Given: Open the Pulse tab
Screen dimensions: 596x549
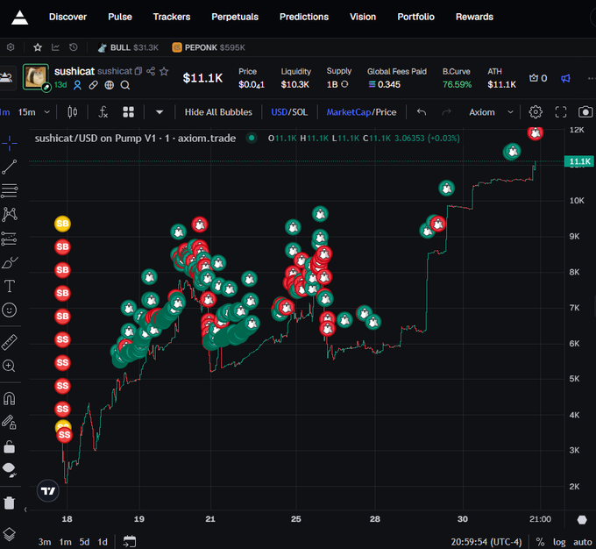Looking at the screenshot, I should pos(120,17).
